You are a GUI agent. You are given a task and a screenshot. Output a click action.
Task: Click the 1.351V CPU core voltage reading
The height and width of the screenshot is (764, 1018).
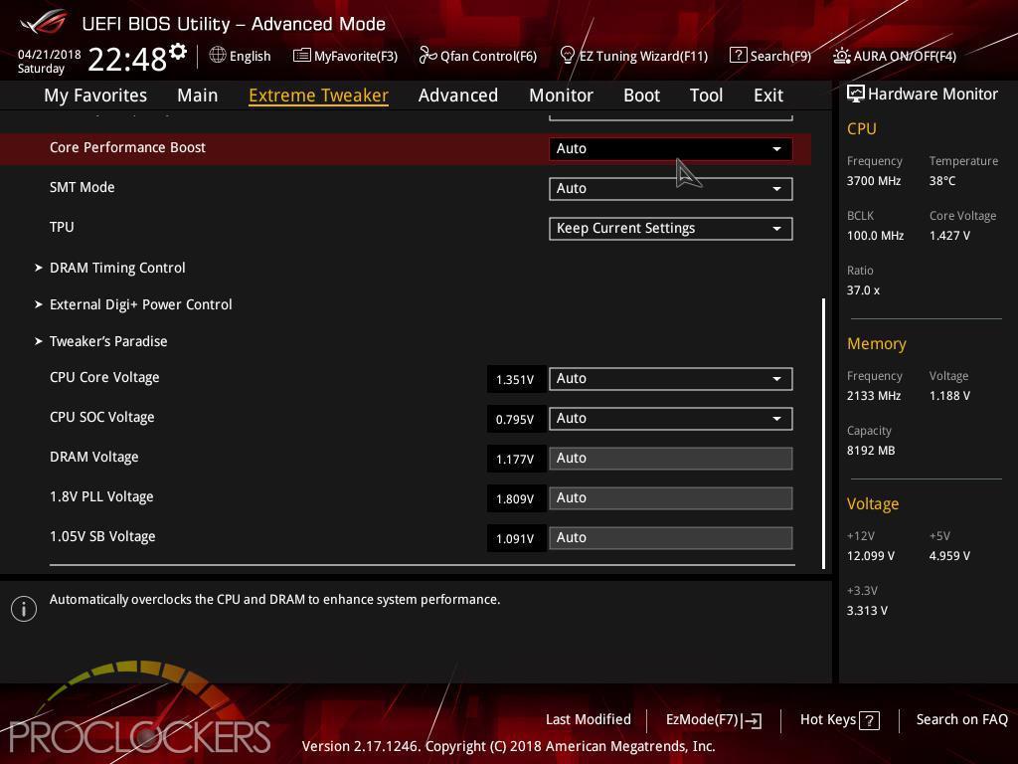pyautogui.click(x=516, y=379)
